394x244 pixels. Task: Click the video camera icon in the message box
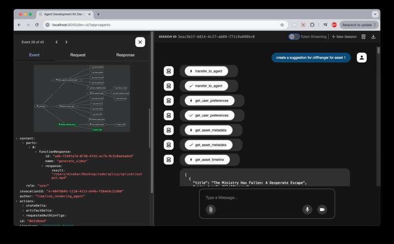coord(322,209)
